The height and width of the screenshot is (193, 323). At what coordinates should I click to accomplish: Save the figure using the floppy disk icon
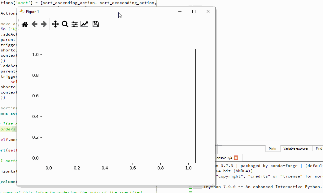pyautogui.click(x=95, y=24)
